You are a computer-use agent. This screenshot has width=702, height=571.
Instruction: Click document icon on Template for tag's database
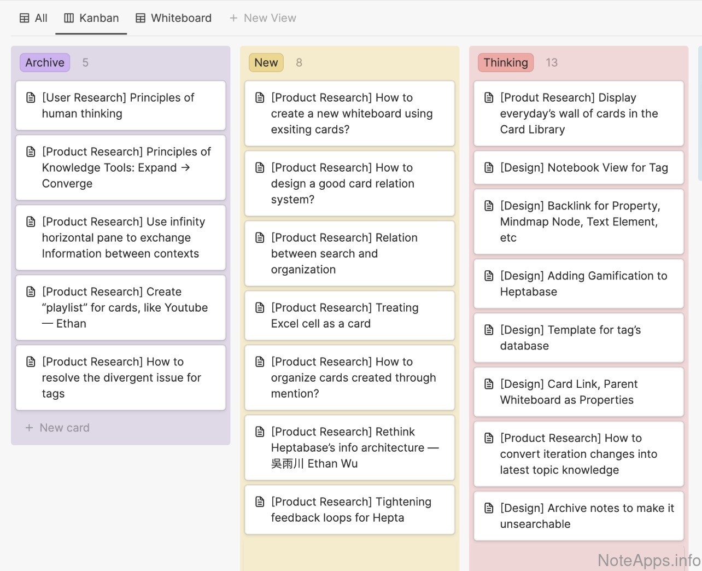click(x=489, y=330)
